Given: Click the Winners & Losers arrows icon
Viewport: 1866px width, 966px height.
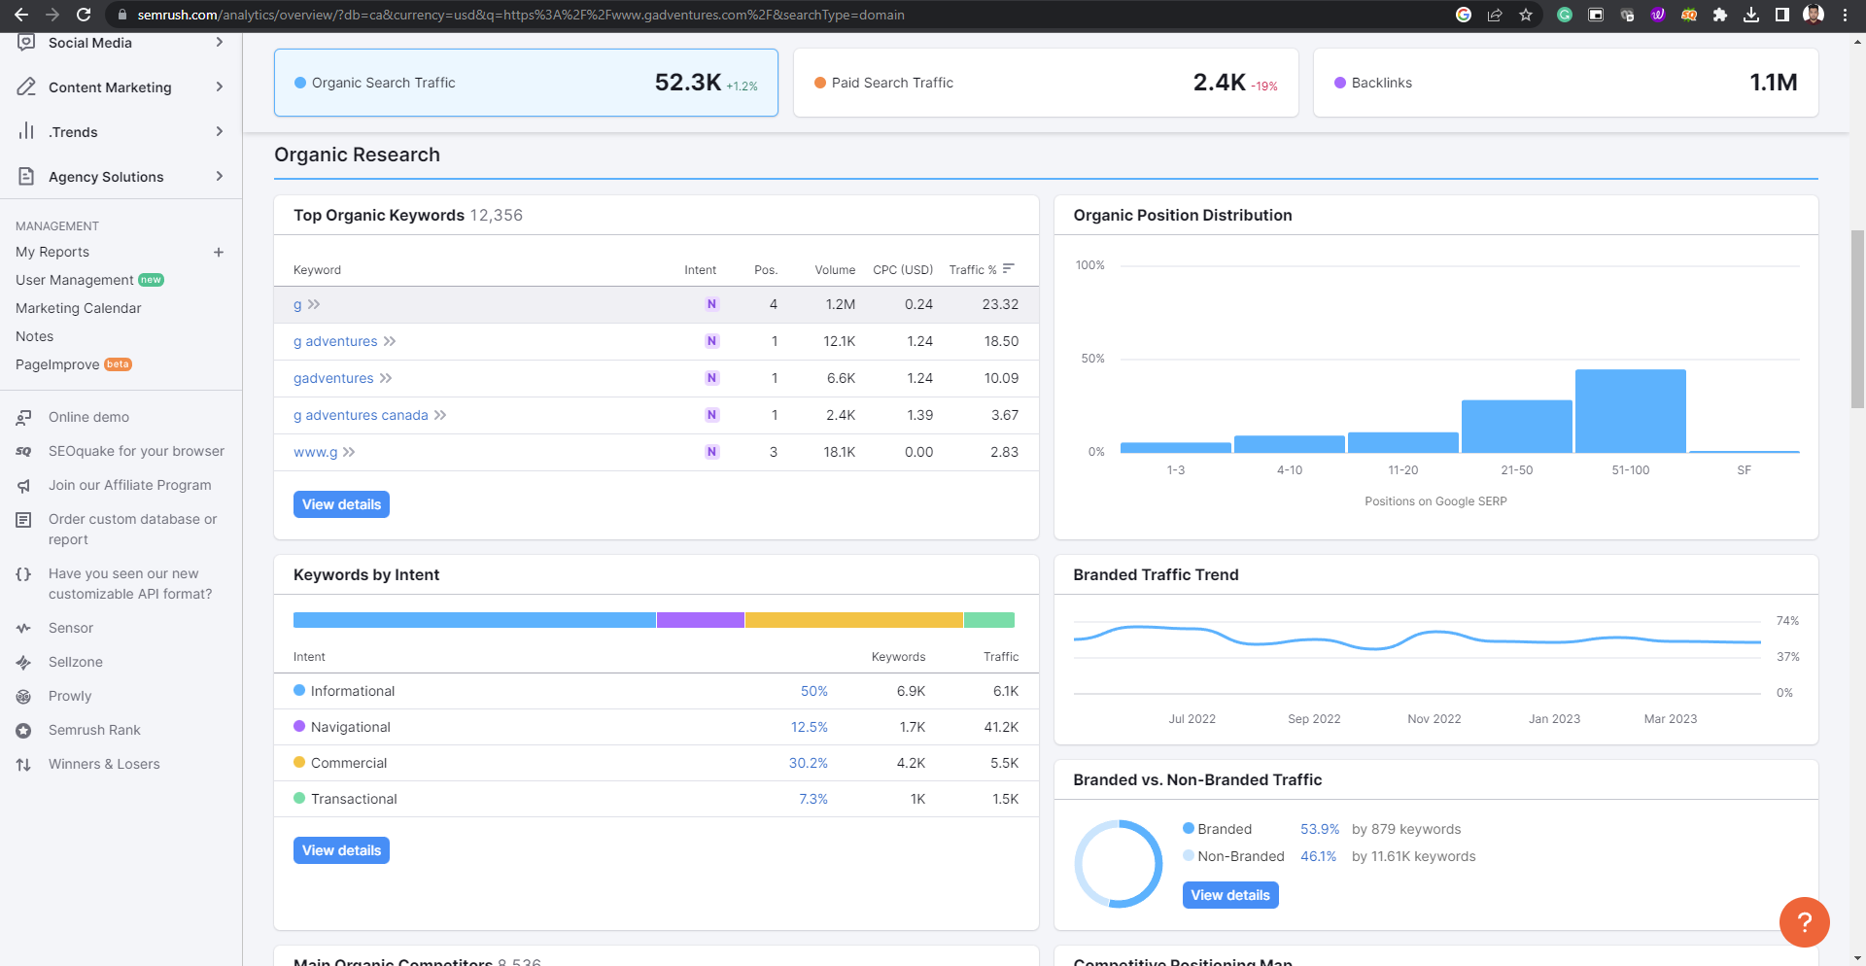Looking at the screenshot, I should (x=24, y=764).
